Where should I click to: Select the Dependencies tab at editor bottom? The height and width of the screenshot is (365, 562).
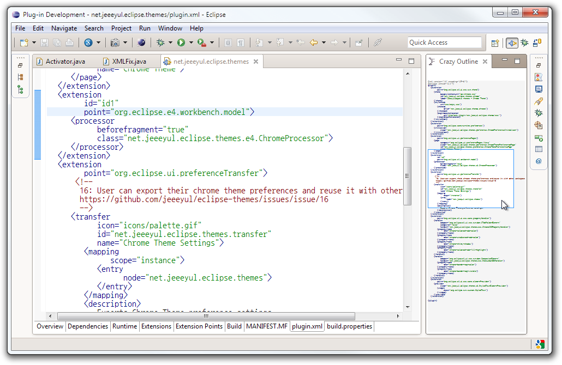pos(88,326)
